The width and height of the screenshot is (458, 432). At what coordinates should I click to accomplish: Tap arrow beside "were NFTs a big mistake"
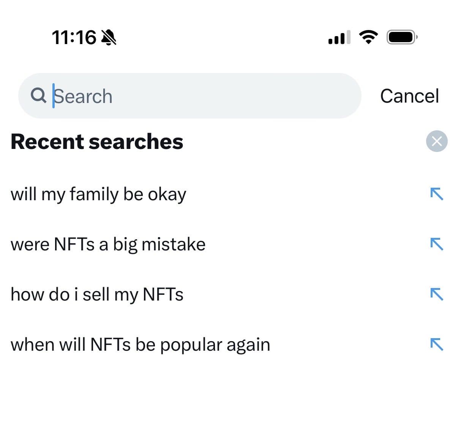437,244
